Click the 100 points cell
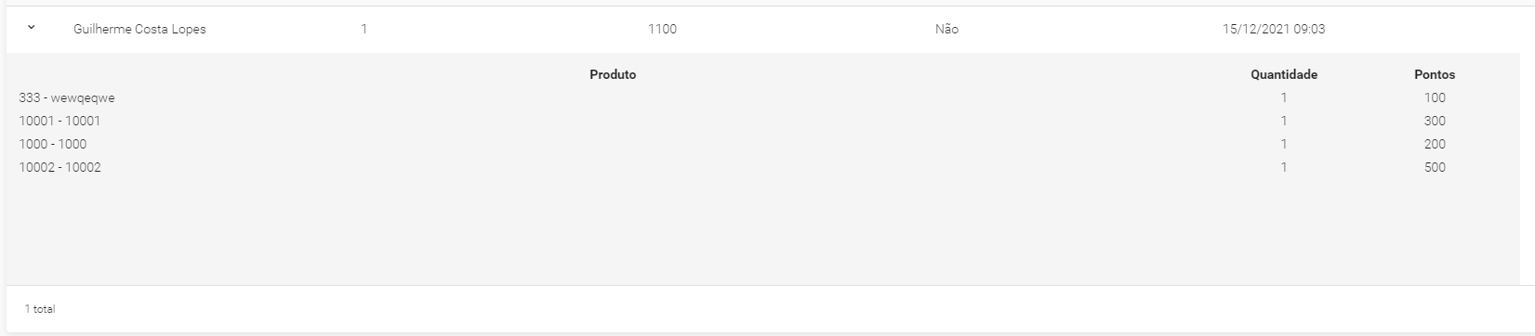The image size is (1535, 336). tap(1435, 97)
